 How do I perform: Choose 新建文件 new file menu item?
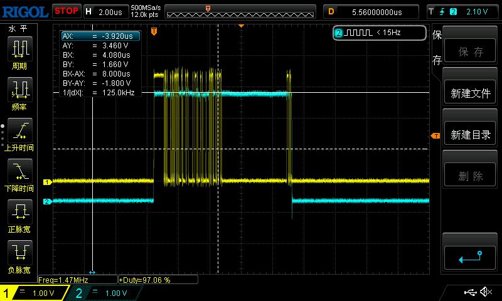(470, 93)
